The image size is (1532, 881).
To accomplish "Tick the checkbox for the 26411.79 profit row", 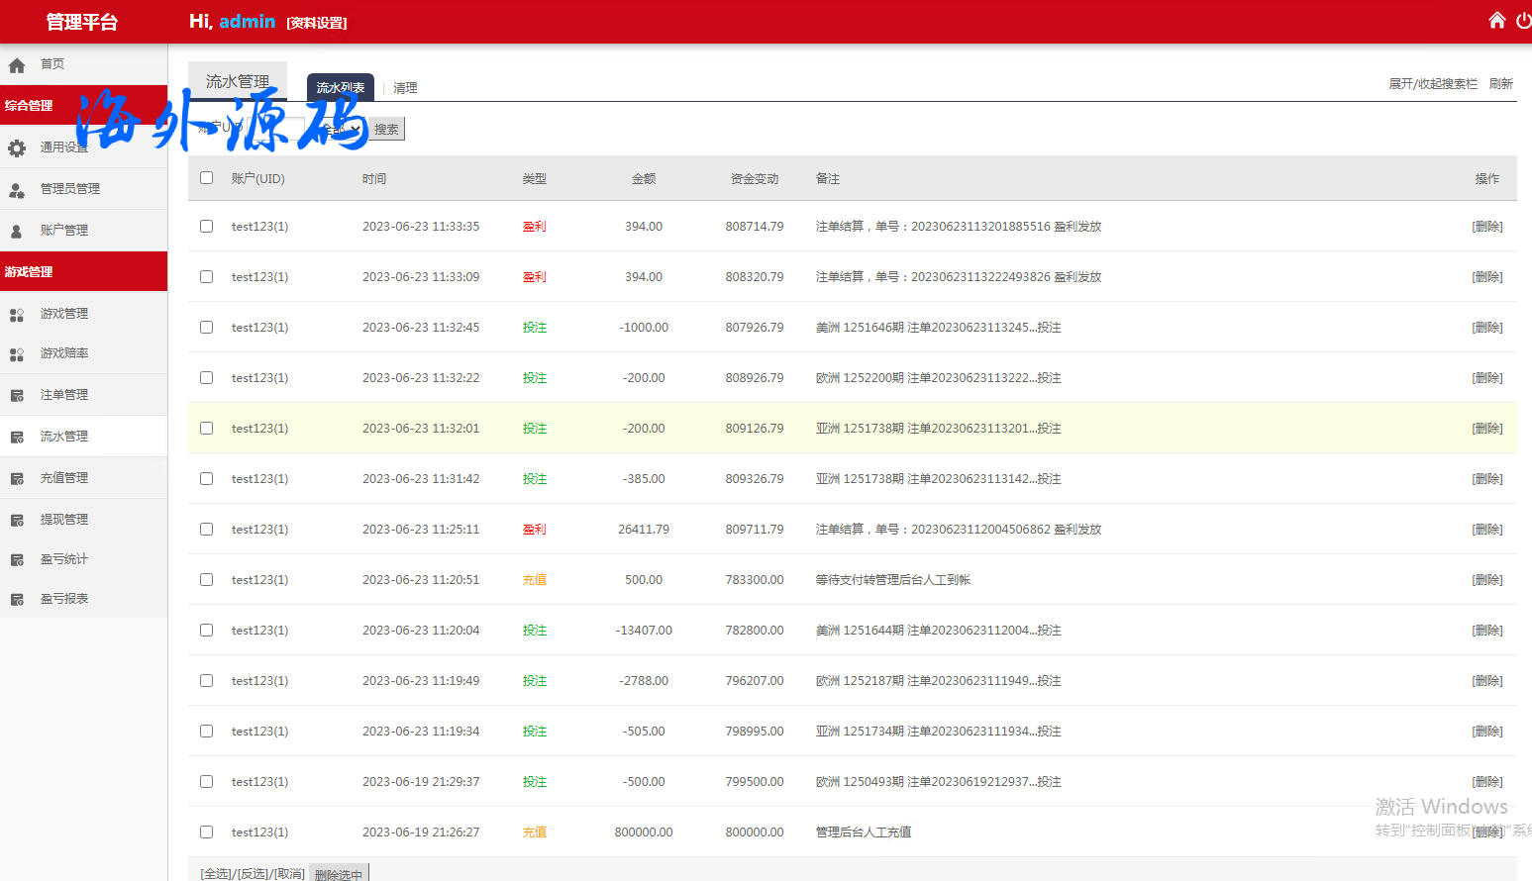I will pyautogui.click(x=206, y=530).
